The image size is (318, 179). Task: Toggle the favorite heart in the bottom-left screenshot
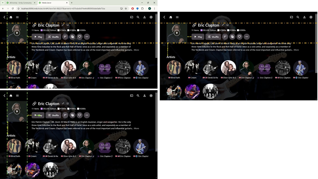[79, 115]
